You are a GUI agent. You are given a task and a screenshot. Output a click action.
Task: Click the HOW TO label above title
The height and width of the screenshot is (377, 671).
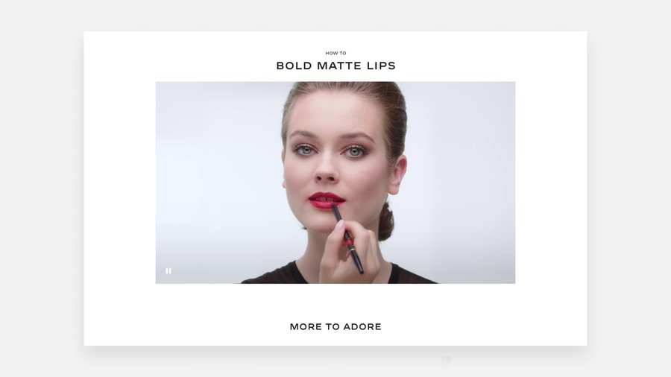tap(335, 54)
